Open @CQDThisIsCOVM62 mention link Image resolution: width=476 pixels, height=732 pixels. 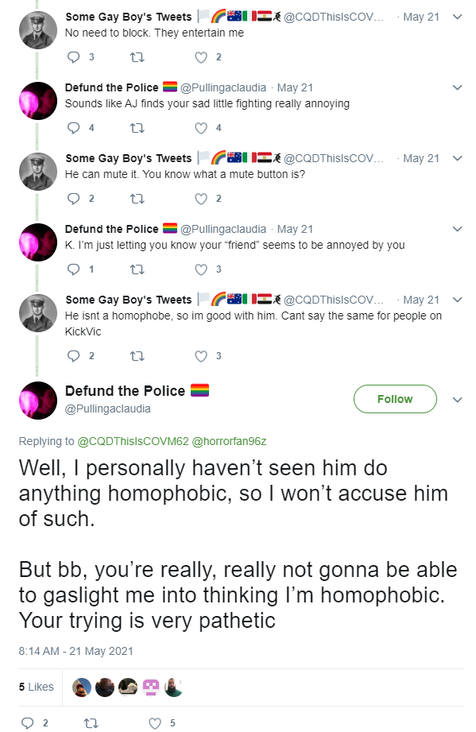(133, 441)
